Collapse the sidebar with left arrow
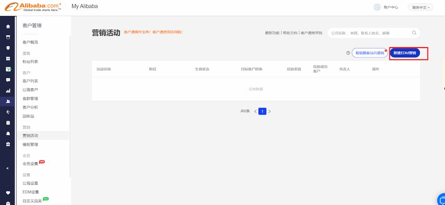 8,168
